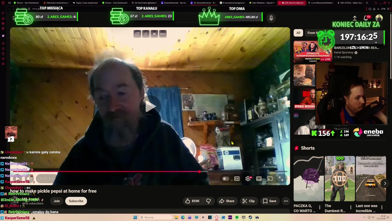Open Spotify from the taskbar
This screenshot has height=221, width=392.
tap(237, 217)
